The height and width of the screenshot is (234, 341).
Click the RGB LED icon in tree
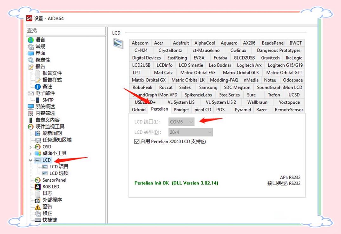38,187
